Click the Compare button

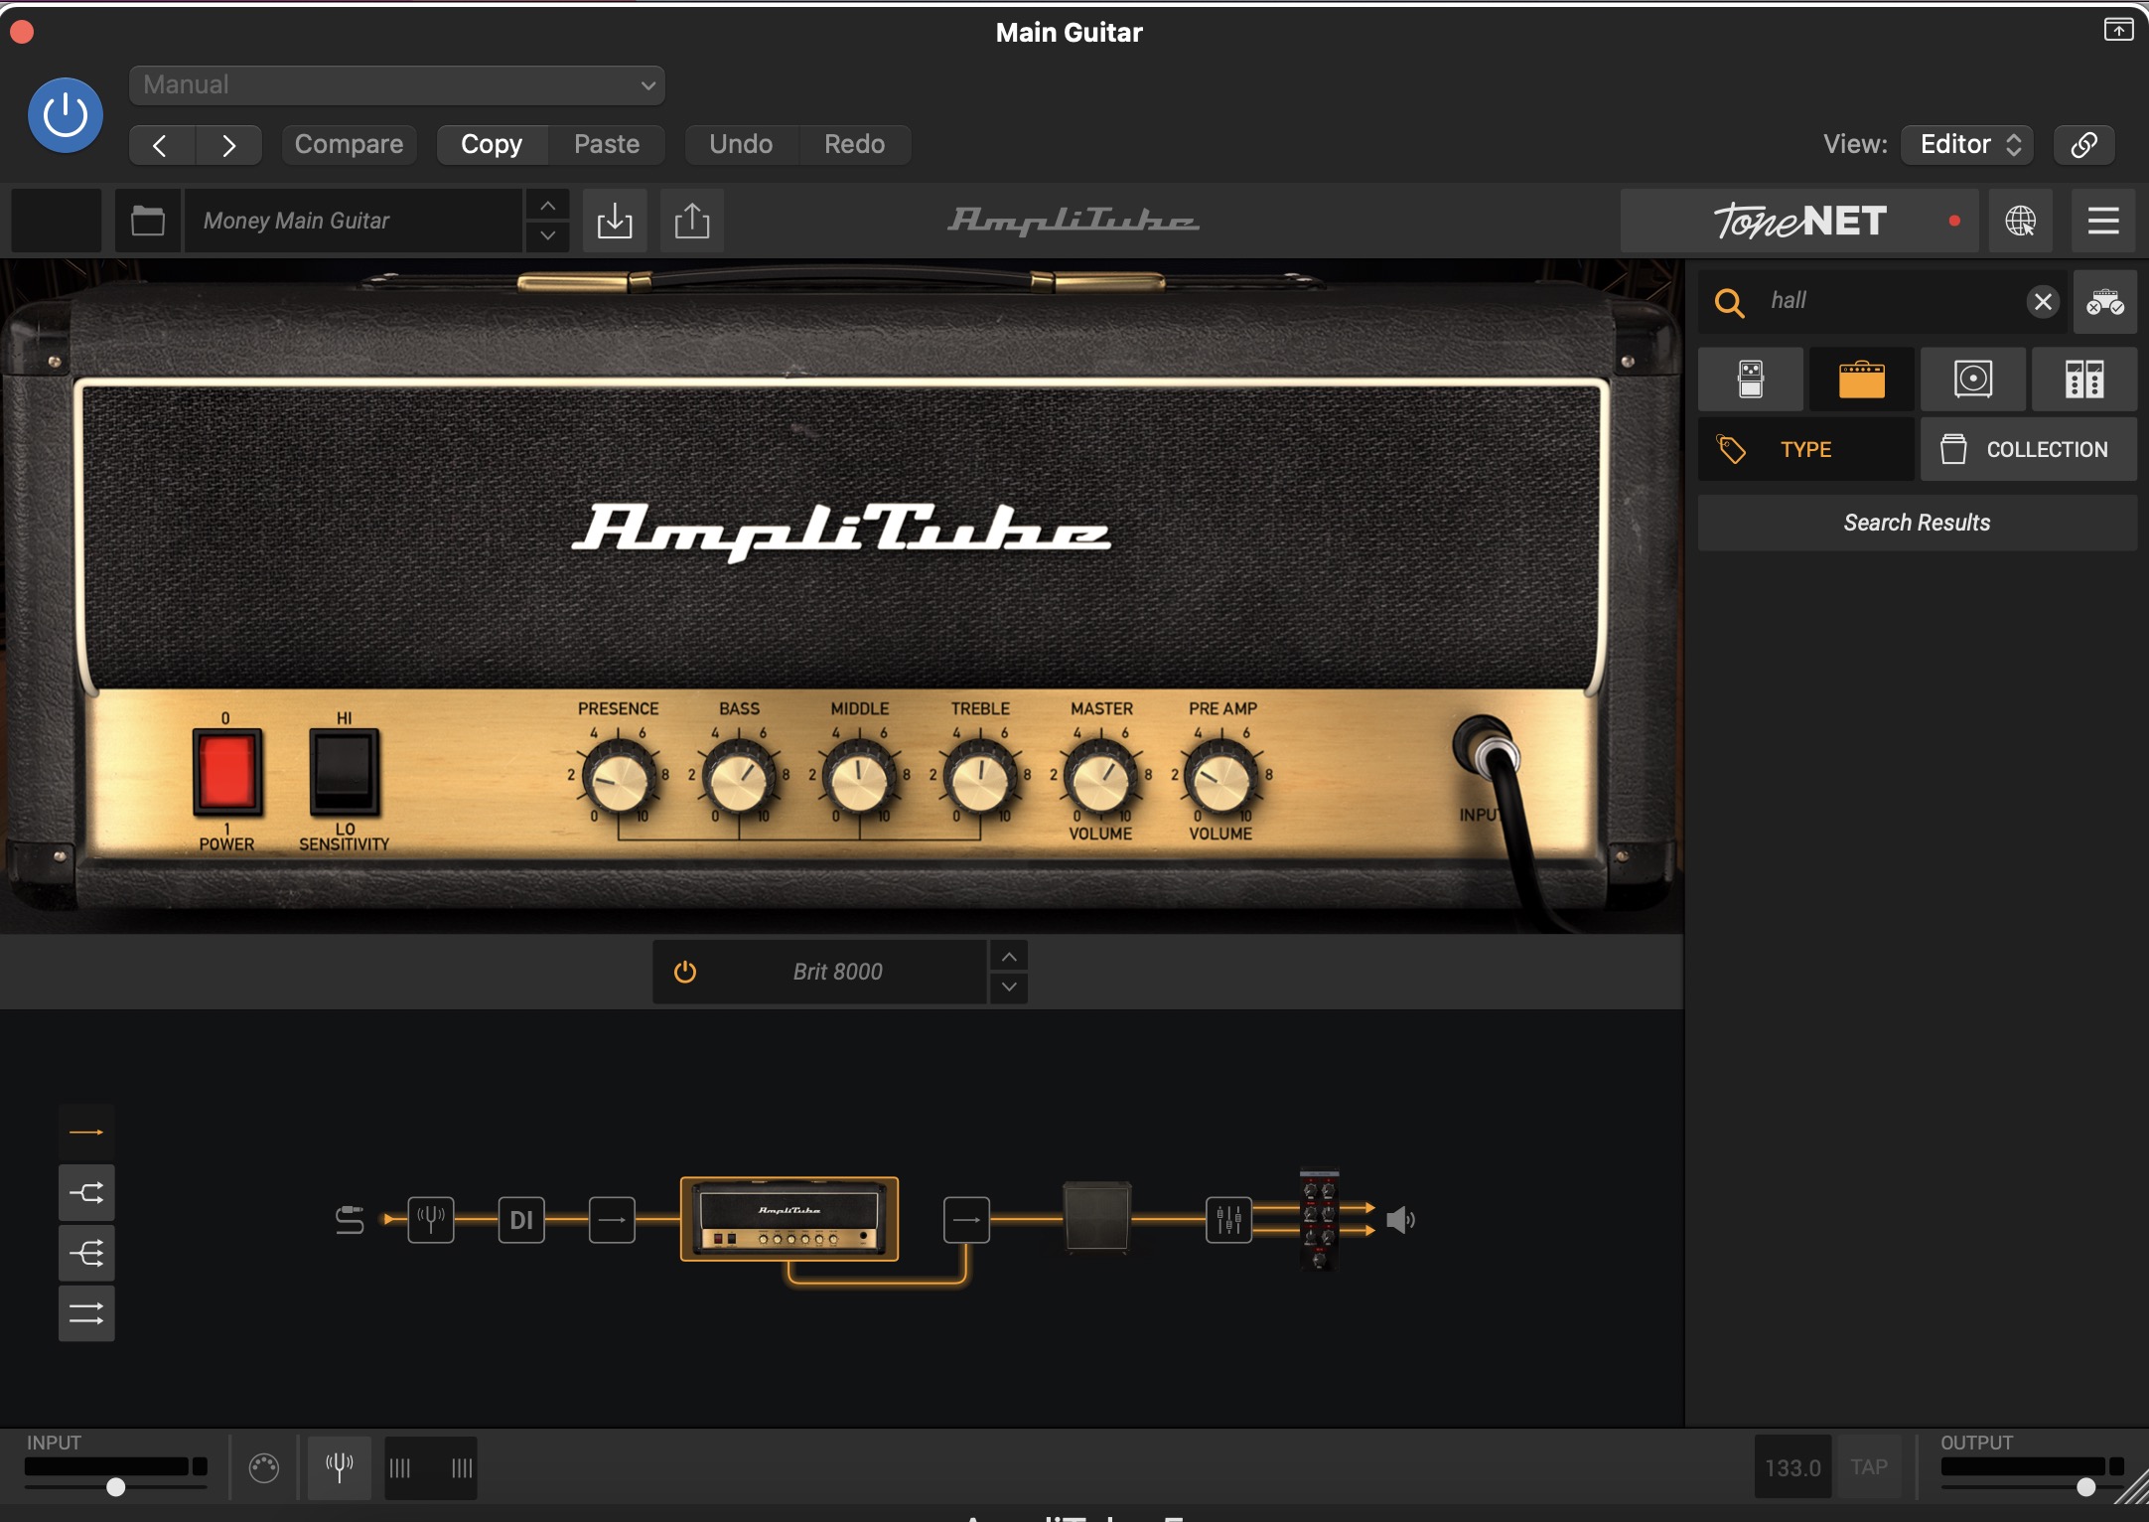[x=349, y=144]
